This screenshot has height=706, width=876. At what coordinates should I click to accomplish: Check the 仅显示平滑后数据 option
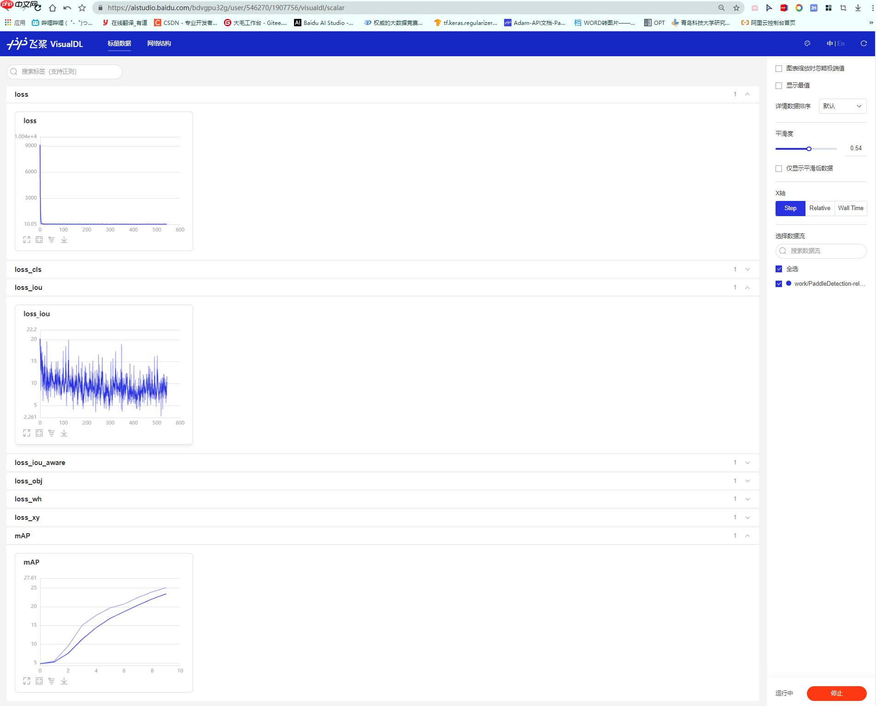click(779, 169)
